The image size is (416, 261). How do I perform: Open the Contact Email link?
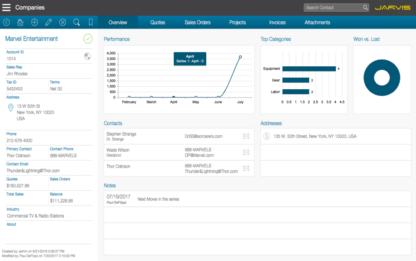(x=18, y=164)
